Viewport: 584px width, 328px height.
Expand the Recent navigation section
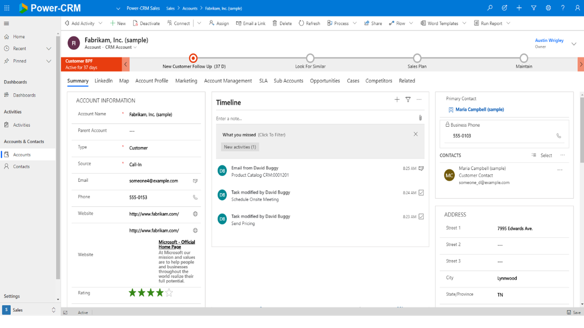pos(49,49)
